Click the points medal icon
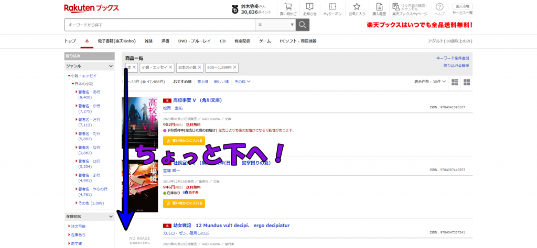The width and height of the screenshot is (537, 248). coord(235,9)
